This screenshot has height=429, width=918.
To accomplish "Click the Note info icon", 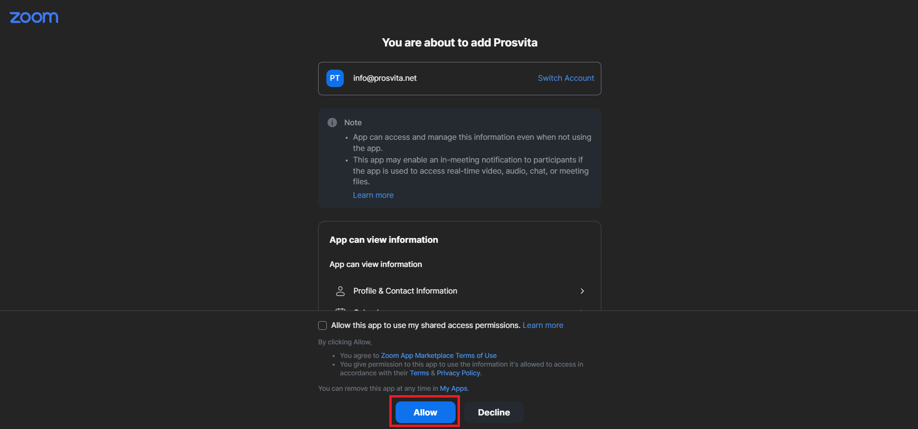I will pyautogui.click(x=332, y=122).
